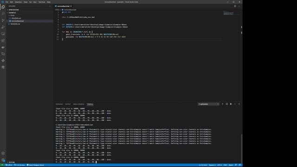The width and height of the screenshot is (297, 167).
Task: Click the New Terminal plus icon
Action: pyautogui.click(x=223, y=104)
